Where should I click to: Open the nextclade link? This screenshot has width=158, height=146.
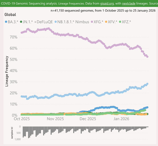click(x=129, y=3)
